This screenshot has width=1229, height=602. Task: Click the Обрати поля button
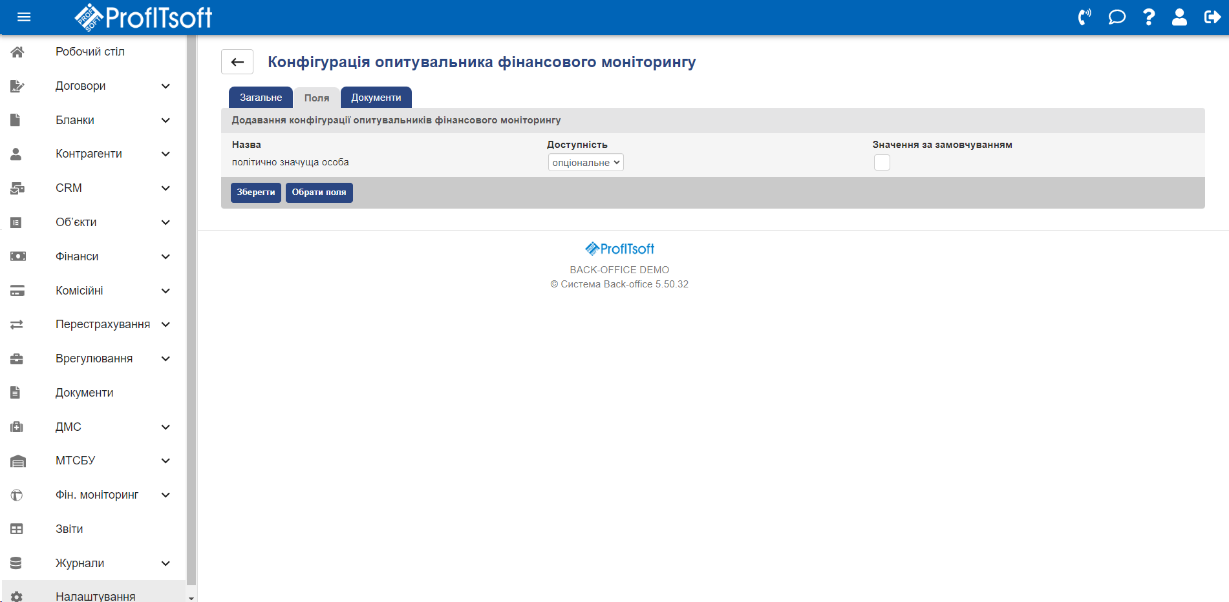click(x=319, y=192)
